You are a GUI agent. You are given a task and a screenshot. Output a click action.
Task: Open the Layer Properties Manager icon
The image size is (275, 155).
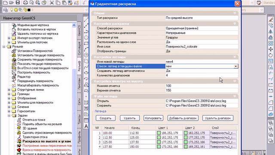point(5,10)
